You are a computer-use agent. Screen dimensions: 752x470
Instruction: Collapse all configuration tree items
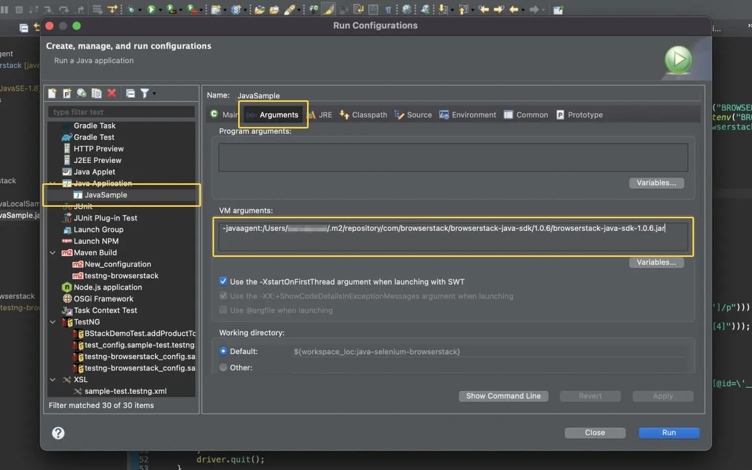tap(131, 93)
